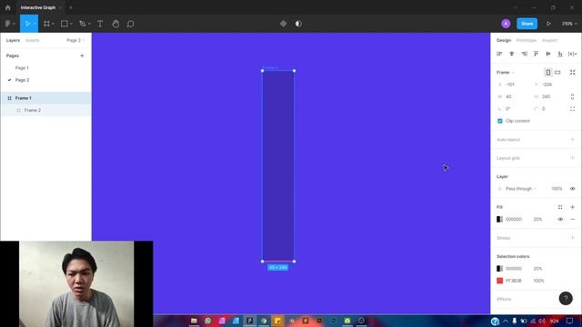
Task: Switch to the Layers tab
Action: coord(13,40)
